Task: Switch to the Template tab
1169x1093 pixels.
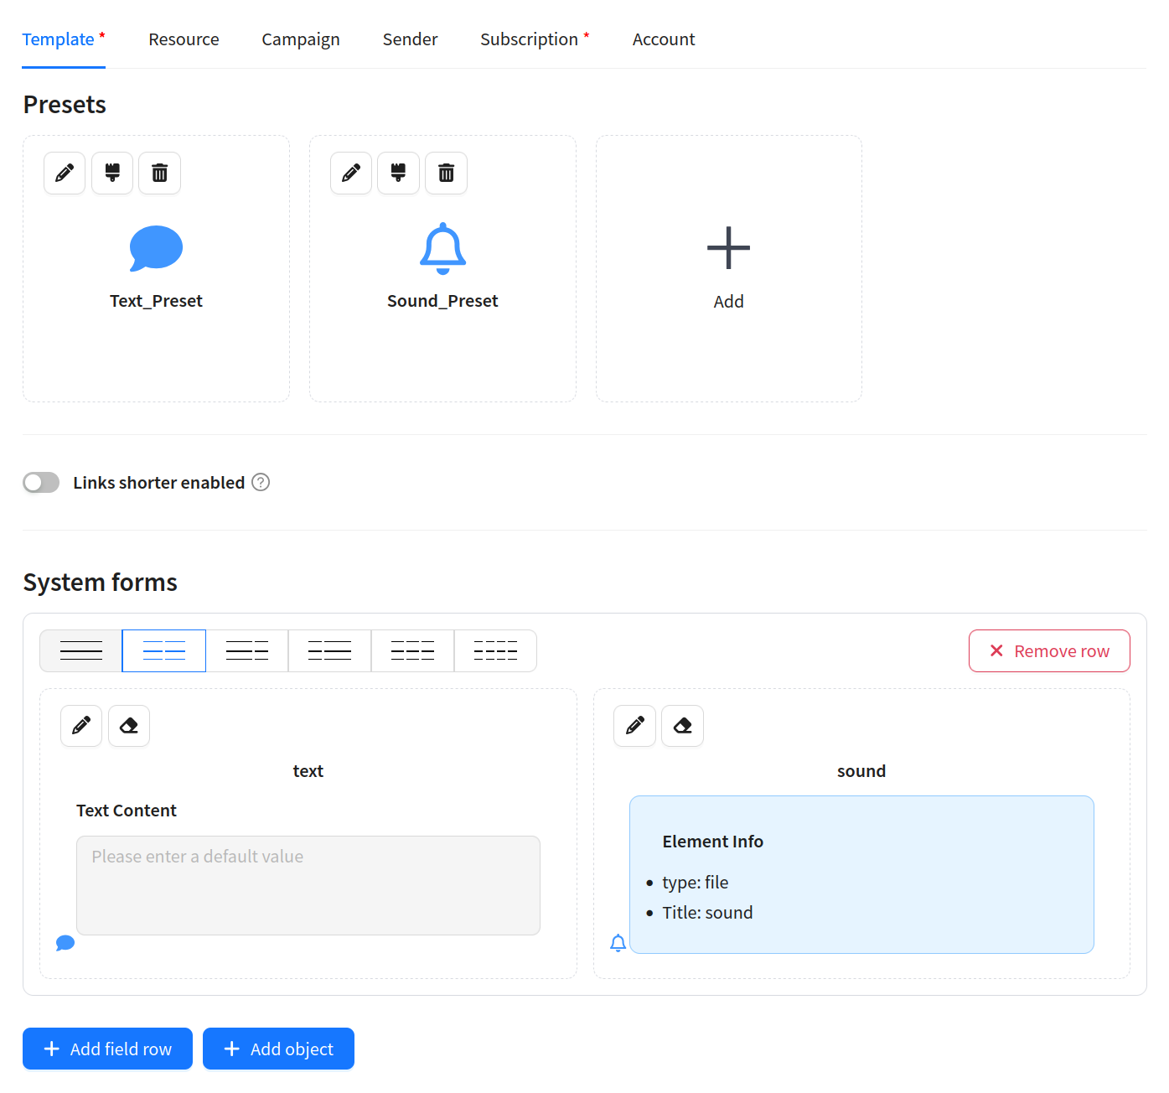Action: (x=64, y=39)
